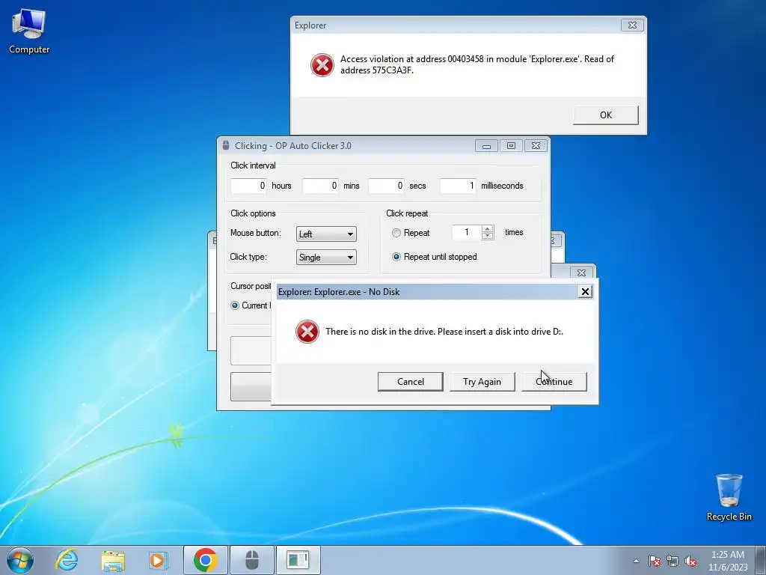This screenshot has height=575, width=766.
Task: Click the Access violation error message text
Action: [477, 64]
